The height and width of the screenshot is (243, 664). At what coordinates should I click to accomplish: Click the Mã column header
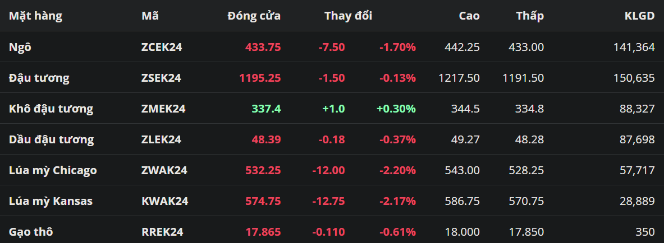[150, 16]
